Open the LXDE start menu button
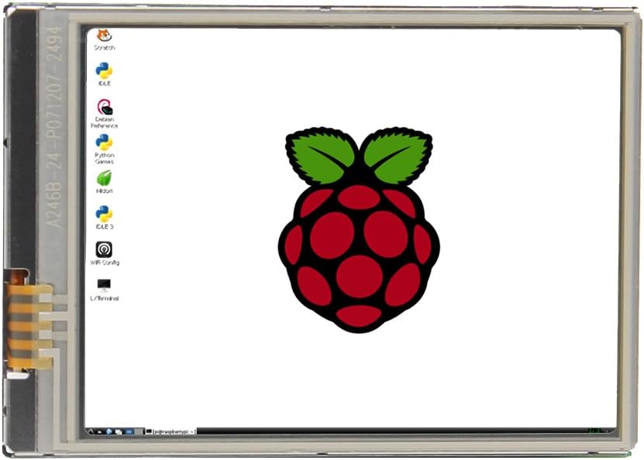 point(91,431)
